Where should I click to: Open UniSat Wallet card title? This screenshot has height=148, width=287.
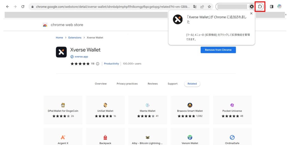coord(105,111)
